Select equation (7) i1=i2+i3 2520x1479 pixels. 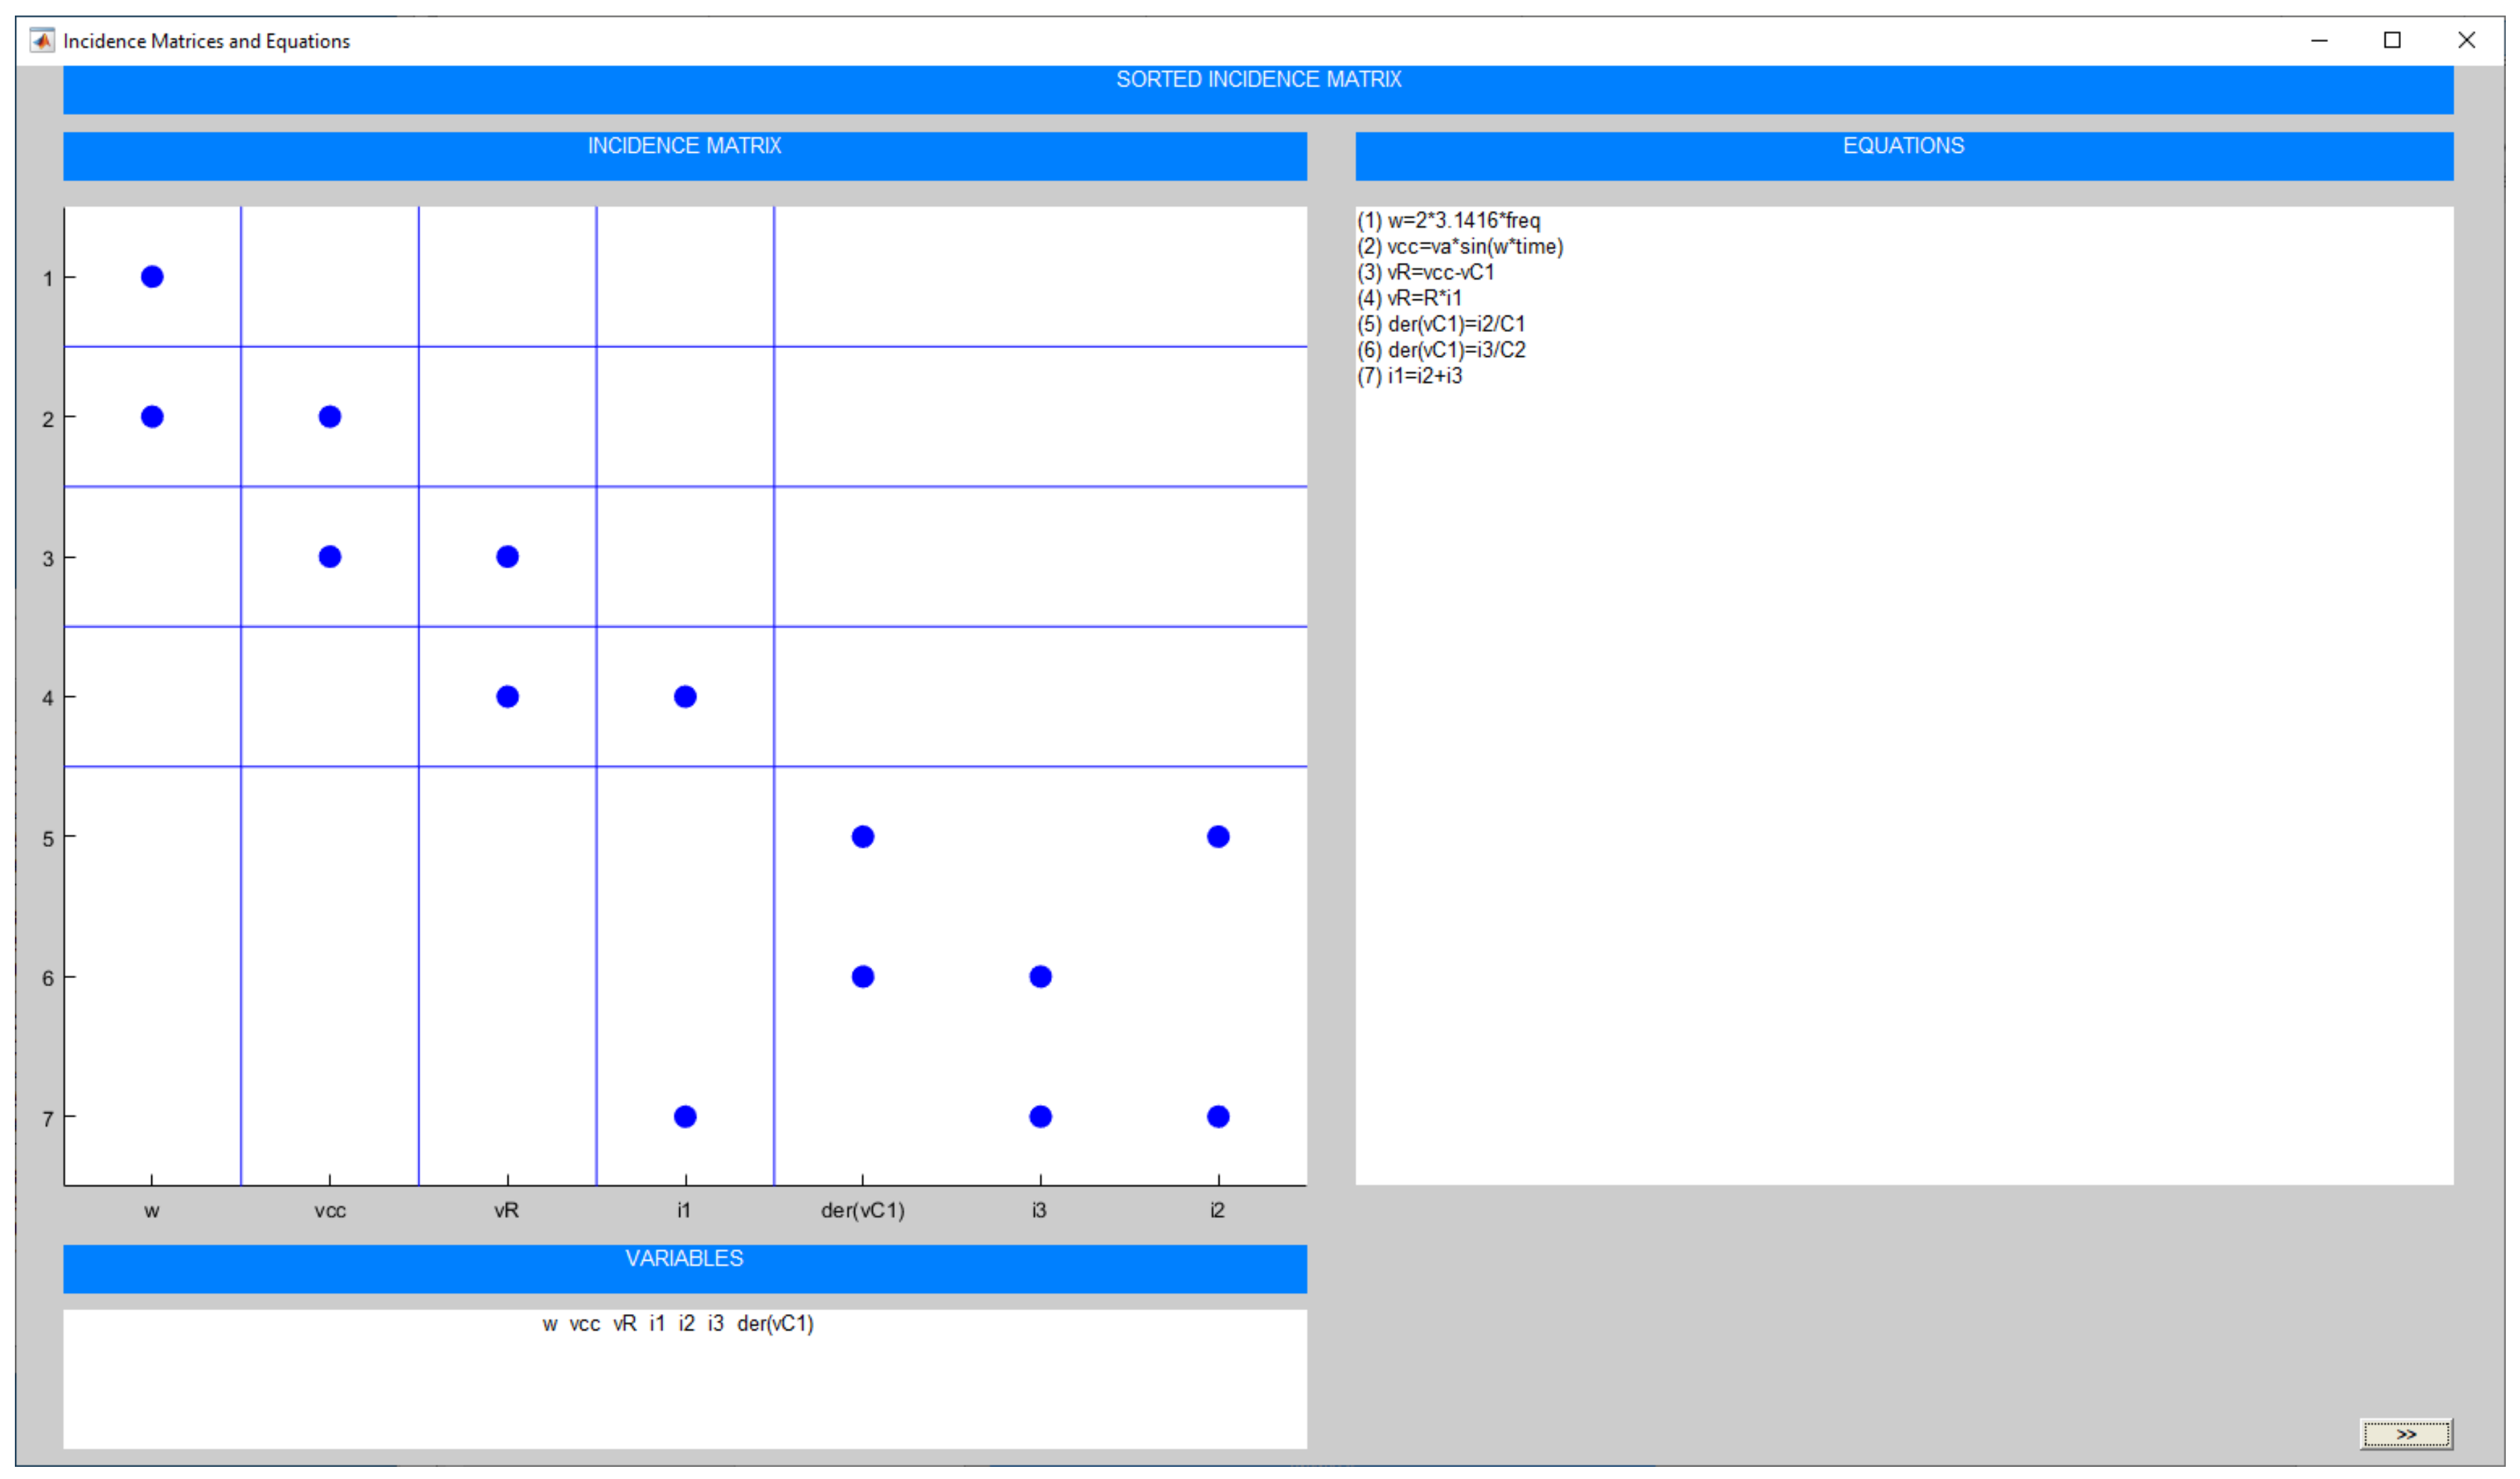coord(1410,377)
